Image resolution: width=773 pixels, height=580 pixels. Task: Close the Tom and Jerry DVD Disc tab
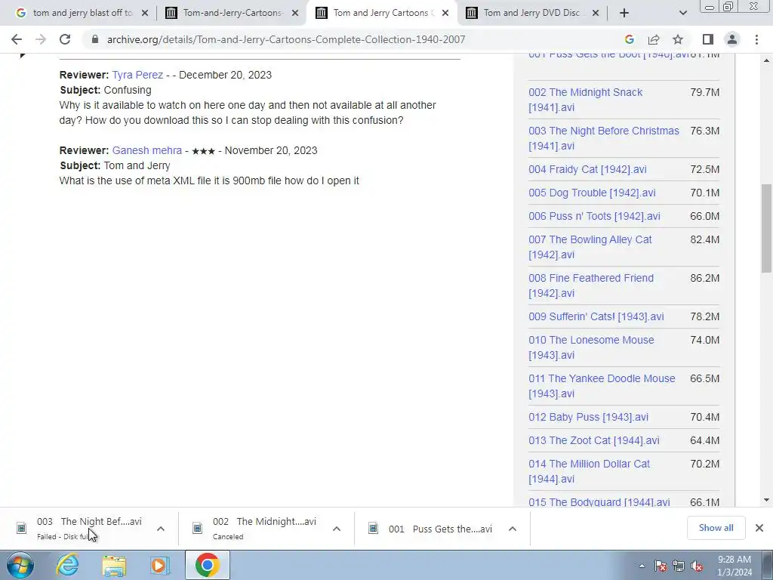(x=596, y=13)
